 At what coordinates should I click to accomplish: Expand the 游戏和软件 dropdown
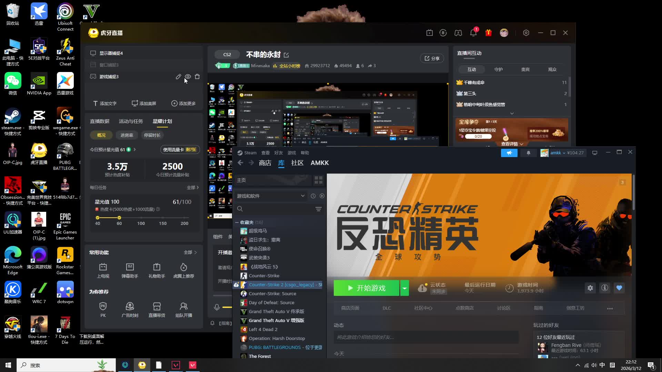(303, 196)
